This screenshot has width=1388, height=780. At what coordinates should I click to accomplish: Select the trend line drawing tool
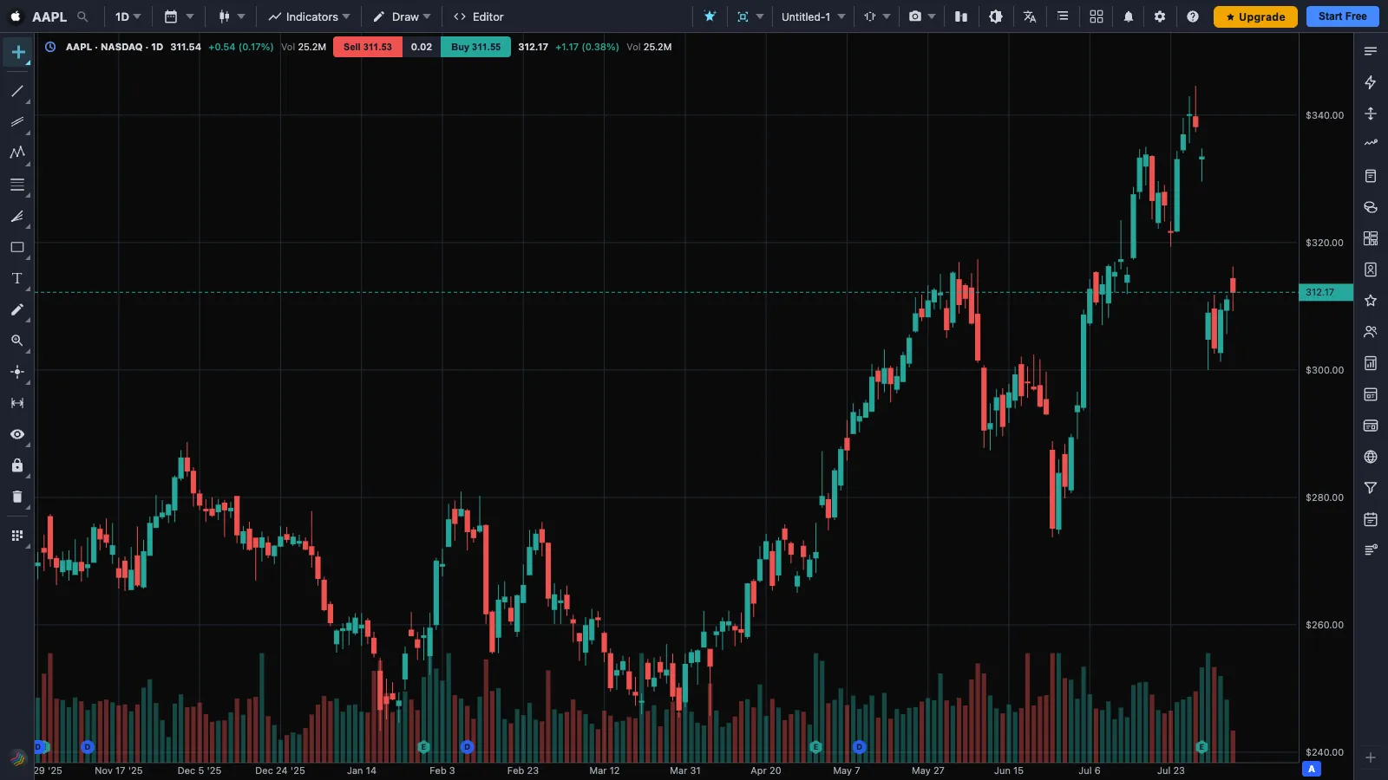pyautogui.click(x=16, y=91)
